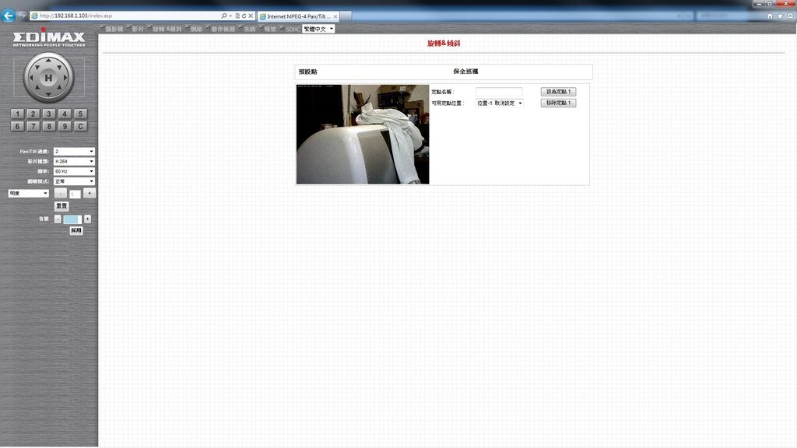Click the 重置 reset button
Screen dimensions: 797x448
pyautogui.click(x=61, y=205)
